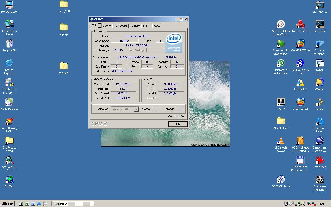The height and width of the screenshot is (207, 331).
Task: Click the Rated FSB value 398.7 MHz
Action: 123,98
